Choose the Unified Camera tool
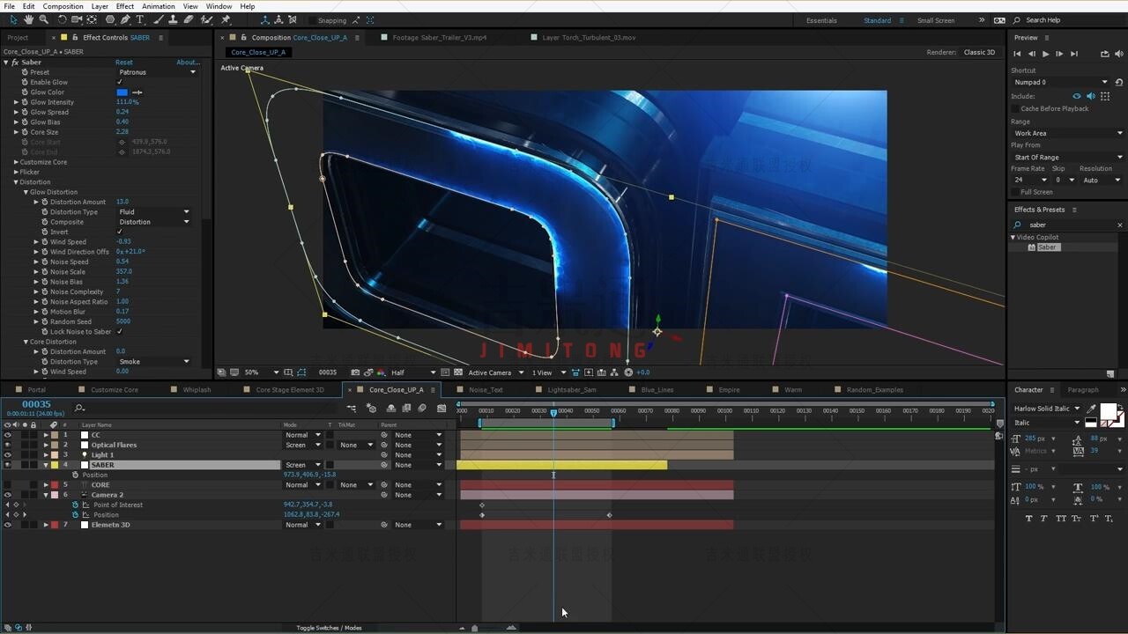The width and height of the screenshot is (1128, 634). (x=78, y=19)
